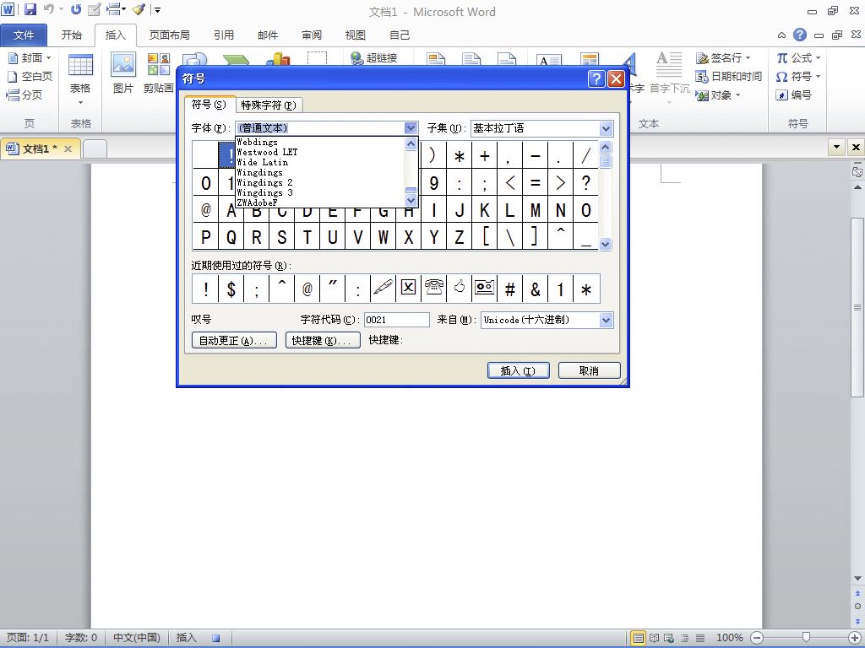Viewport: 865px width, 648px height.
Task: Click the Clip Art (剪贴画) icon
Action: pyautogui.click(x=158, y=73)
